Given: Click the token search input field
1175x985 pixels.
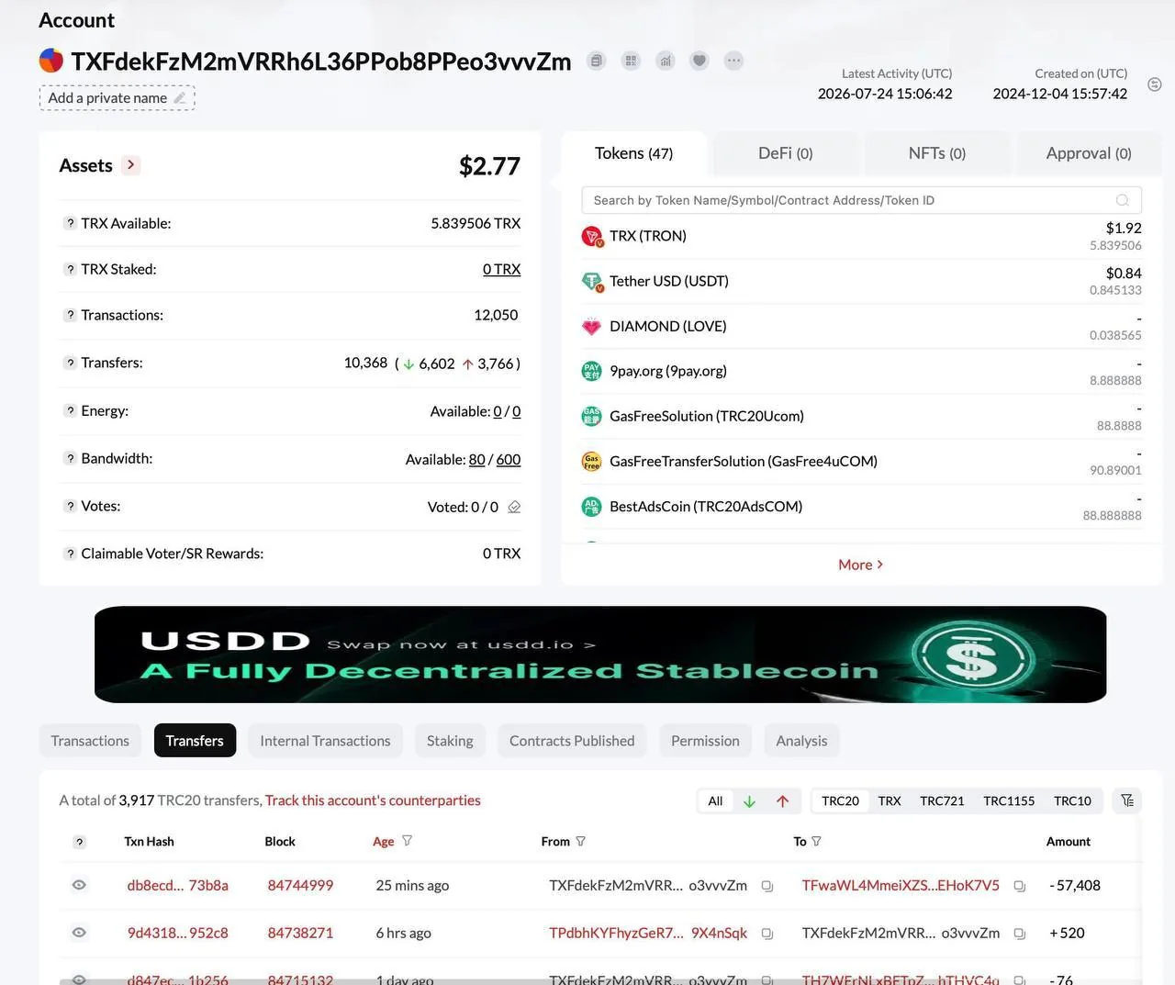Looking at the screenshot, I should pyautogui.click(x=861, y=200).
